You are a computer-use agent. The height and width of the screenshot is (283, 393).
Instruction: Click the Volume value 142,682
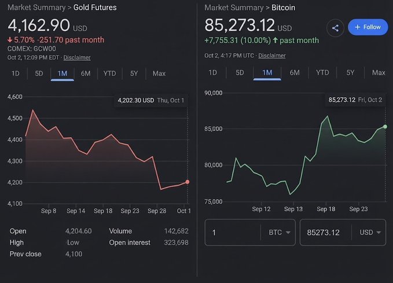[176, 231]
